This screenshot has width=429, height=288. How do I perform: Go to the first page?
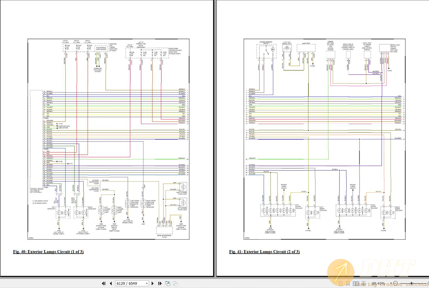pos(104,283)
